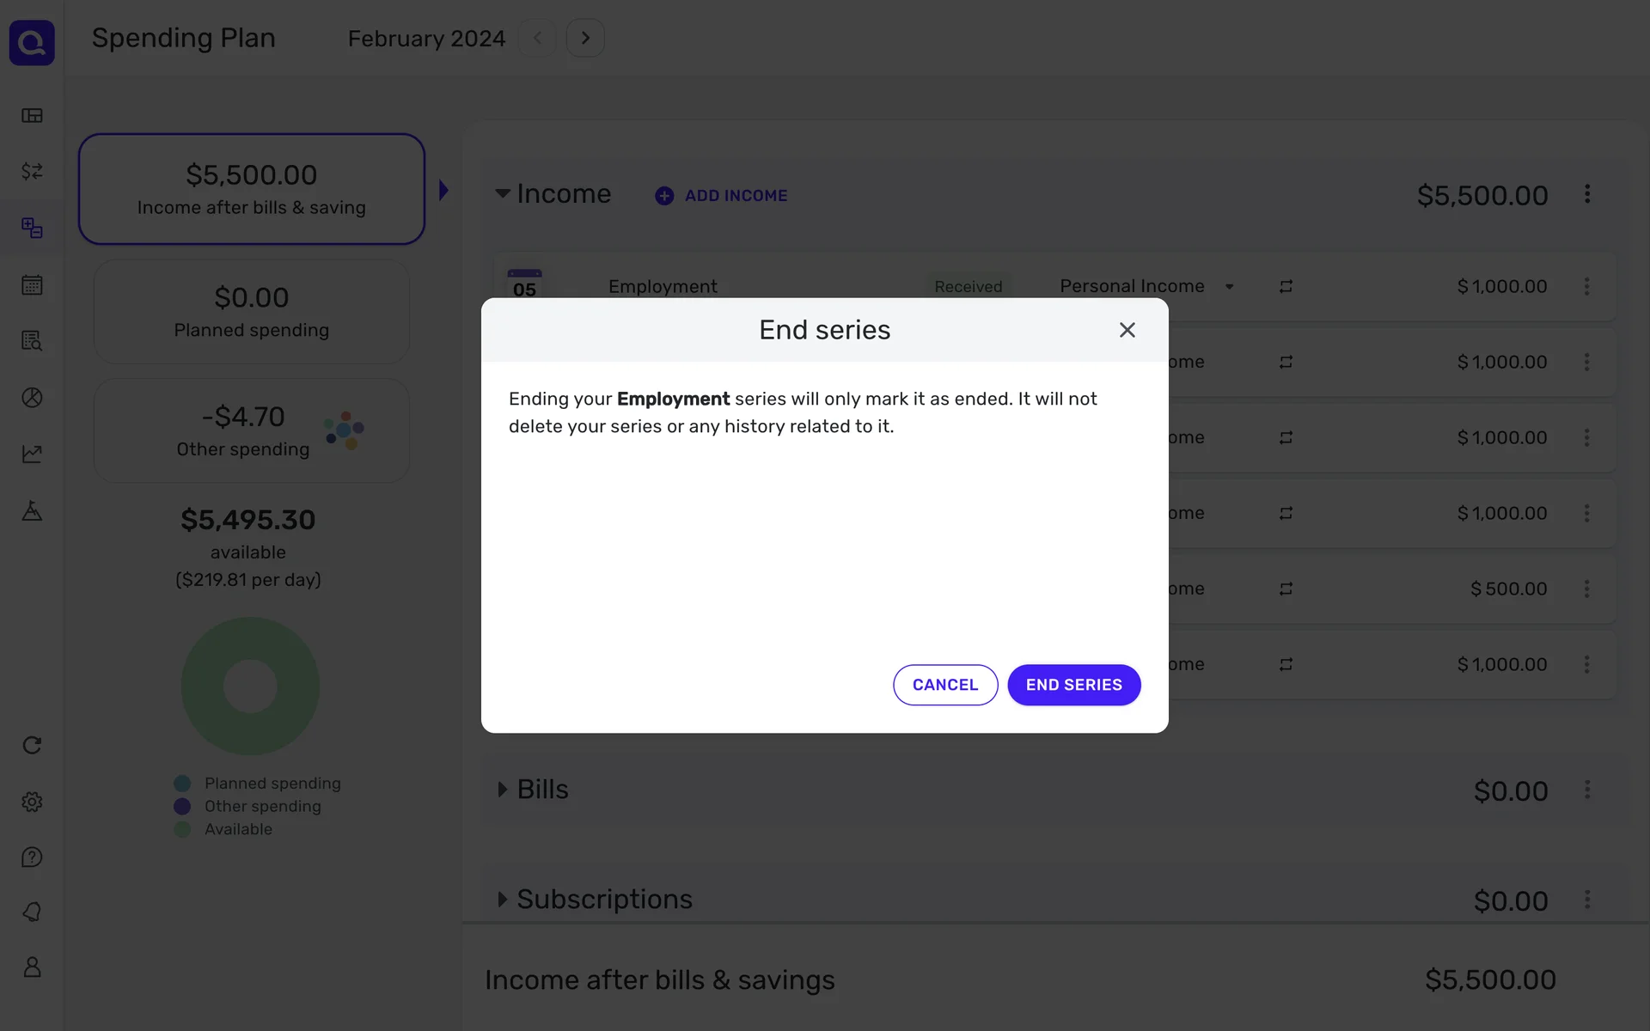Confirm with END SERIES button
1650x1031 pixels.
pos(1073,685)
